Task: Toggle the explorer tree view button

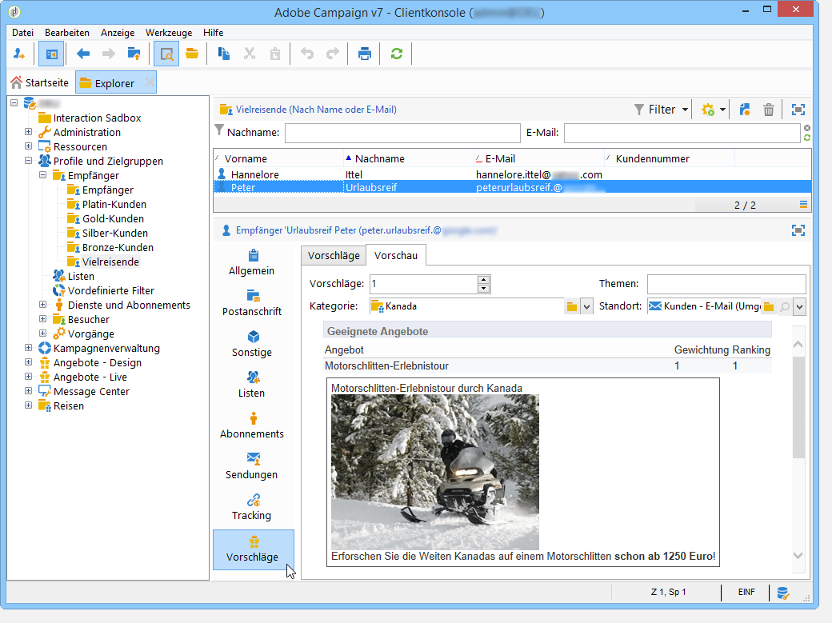Action: [50, 54]
